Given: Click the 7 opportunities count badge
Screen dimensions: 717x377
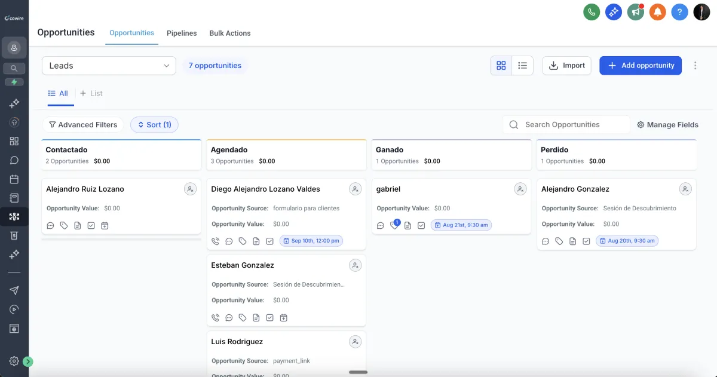Looking at the screenshot, I should pyautogui.click(x=215, y=66).
